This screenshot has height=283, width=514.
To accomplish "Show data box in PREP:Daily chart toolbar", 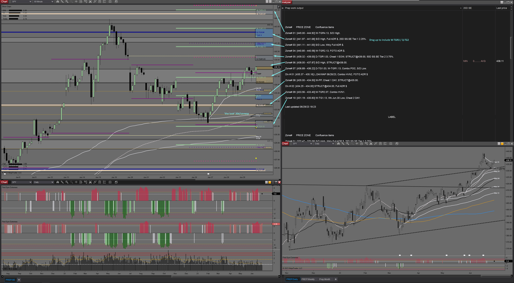I will tap(362, 143).
